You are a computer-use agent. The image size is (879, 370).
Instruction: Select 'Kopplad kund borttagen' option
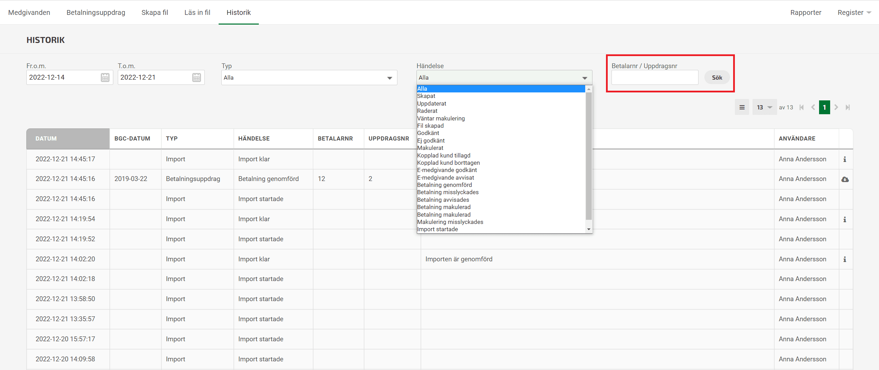pyautogui.click(x=501, y=163)
